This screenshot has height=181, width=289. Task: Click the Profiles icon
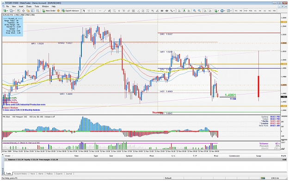[11, 11]
